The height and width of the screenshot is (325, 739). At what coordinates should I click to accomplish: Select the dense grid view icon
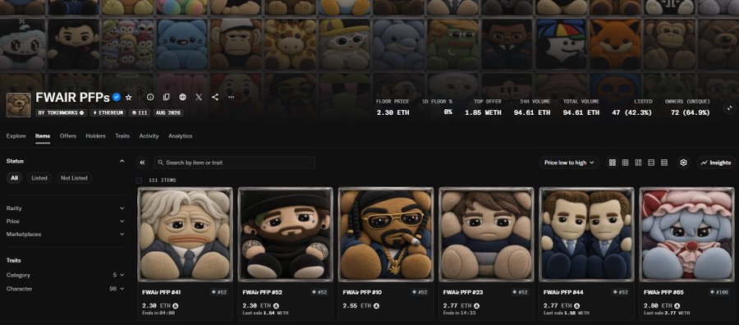point(626,162)
